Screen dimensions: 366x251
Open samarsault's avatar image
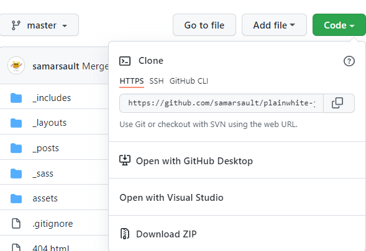coord(16,66)
